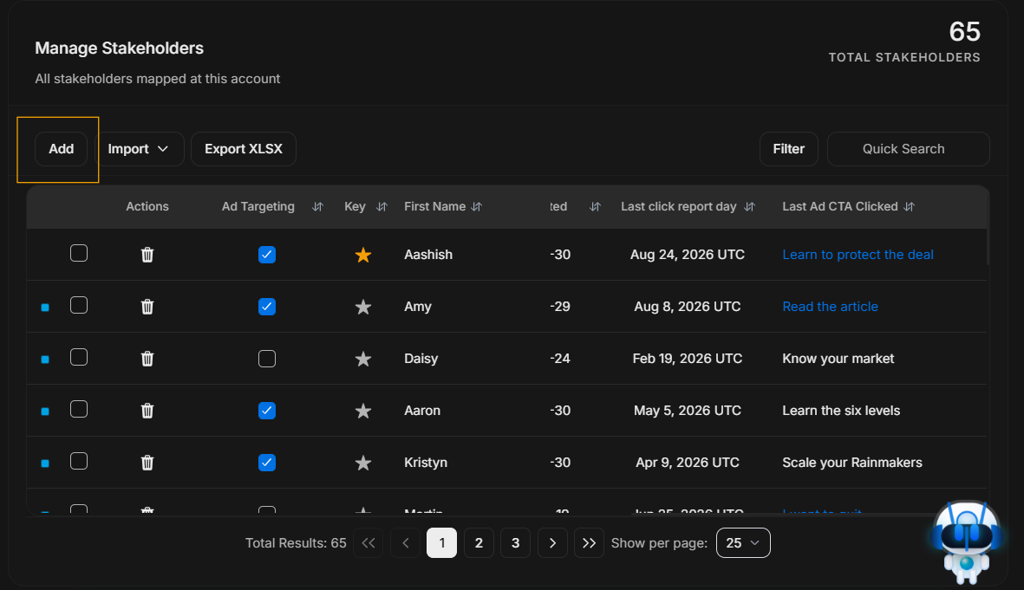This screenshot has height=590, width=1024.
Task: Click 'May 5, 2026 UTC' cell
Action: [687, 411]
